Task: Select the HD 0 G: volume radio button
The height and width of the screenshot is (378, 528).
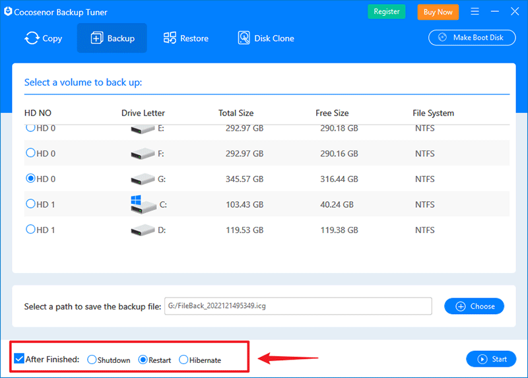Action: click(30, 178)
